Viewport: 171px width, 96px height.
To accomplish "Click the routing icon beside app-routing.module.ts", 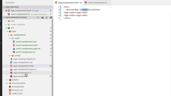I will click(x=11, y=59).
